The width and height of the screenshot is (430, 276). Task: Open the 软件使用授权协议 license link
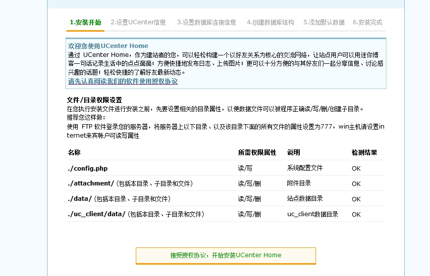123,81
